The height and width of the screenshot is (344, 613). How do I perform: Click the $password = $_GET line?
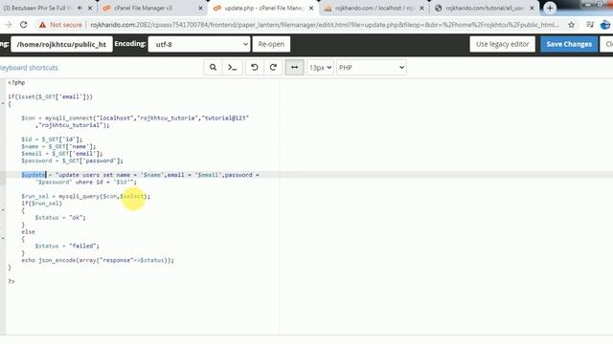pos(72,161)
